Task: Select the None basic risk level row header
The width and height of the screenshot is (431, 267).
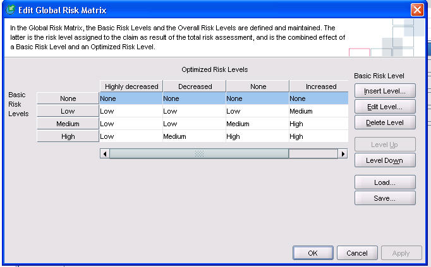Action: [x=68, y=98]
